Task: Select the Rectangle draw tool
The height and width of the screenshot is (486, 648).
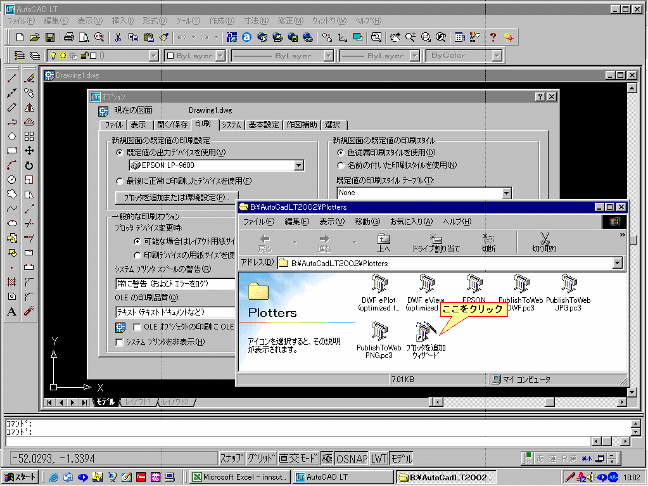Action: [x=12, y=151]
